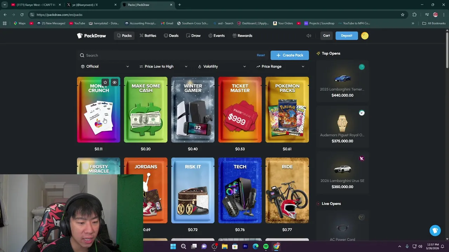Expand the Volatility filter dropdown

click(222, 66)
